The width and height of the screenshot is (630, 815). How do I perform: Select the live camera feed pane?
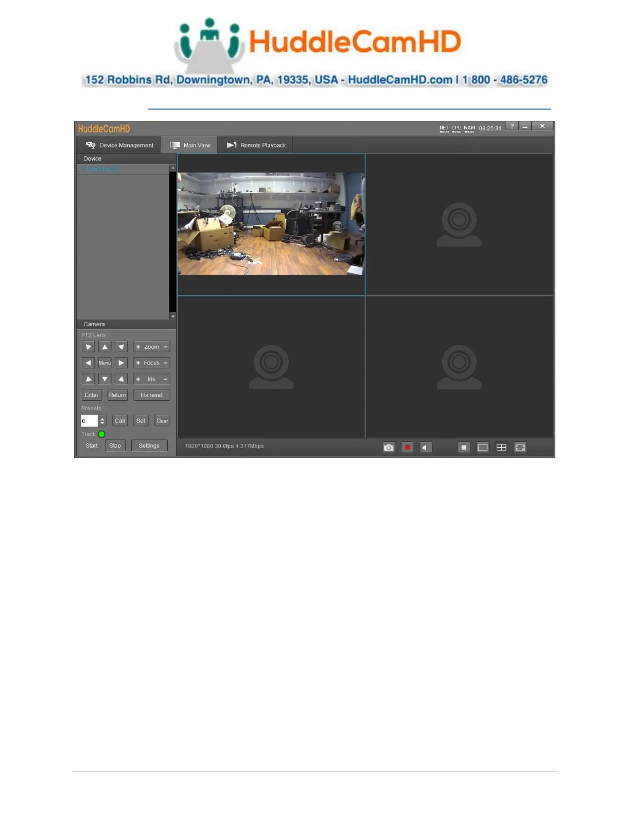tap(271, 224)
